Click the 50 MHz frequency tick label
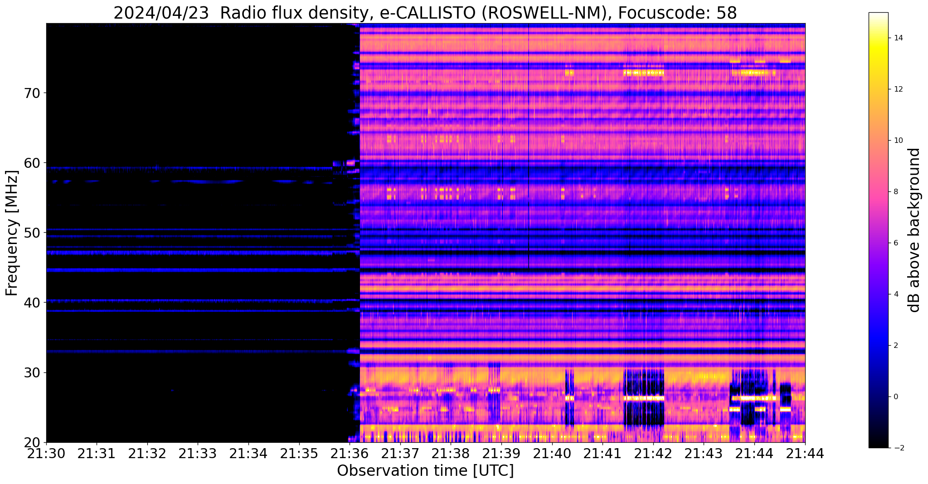Screen dimensions: 928x484 32,233
